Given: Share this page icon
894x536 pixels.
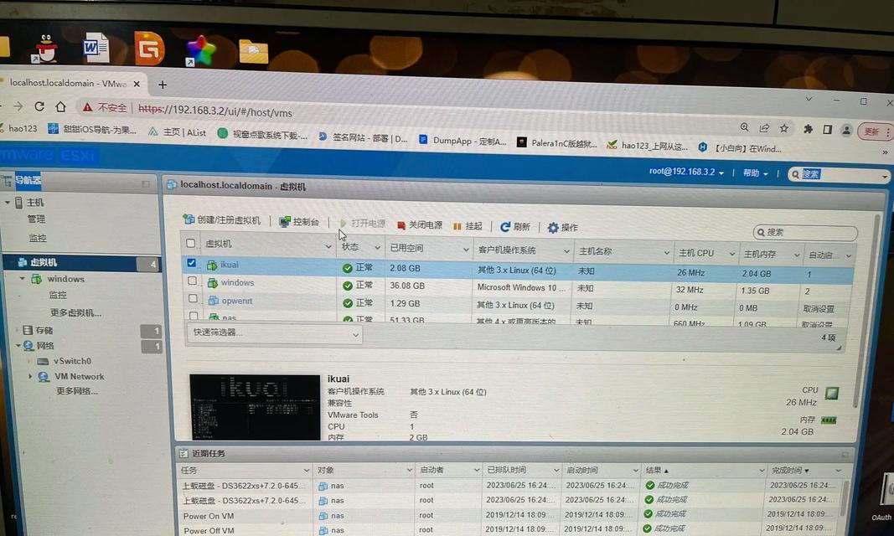Looking at the screenshot, I should click(764, 127).
